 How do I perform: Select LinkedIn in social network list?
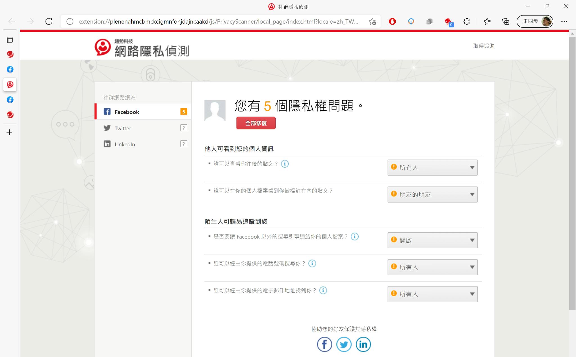143,144
